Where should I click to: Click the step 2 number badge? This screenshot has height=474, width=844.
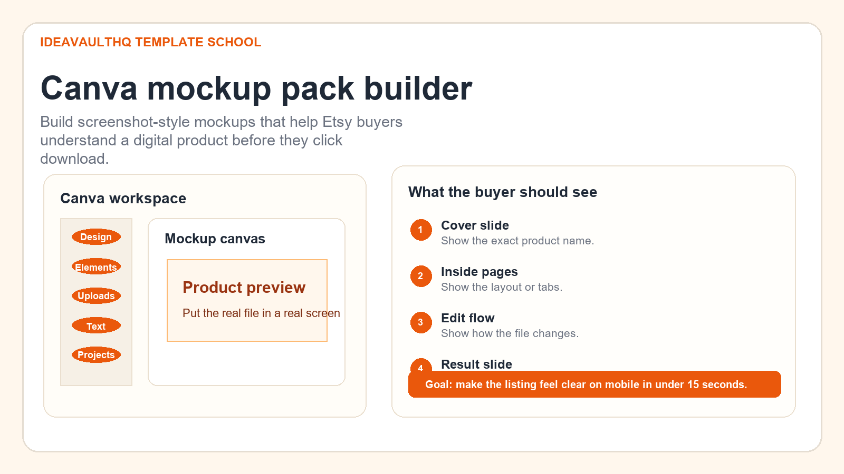tap(421, 276)
